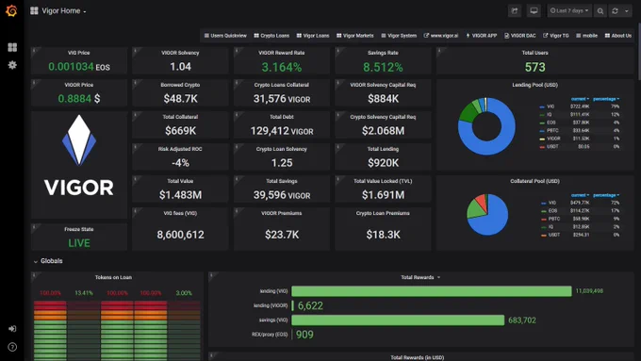Sort Collateral Pool legend by current
The width and height of the screenshot is (641, 361).
580,195
